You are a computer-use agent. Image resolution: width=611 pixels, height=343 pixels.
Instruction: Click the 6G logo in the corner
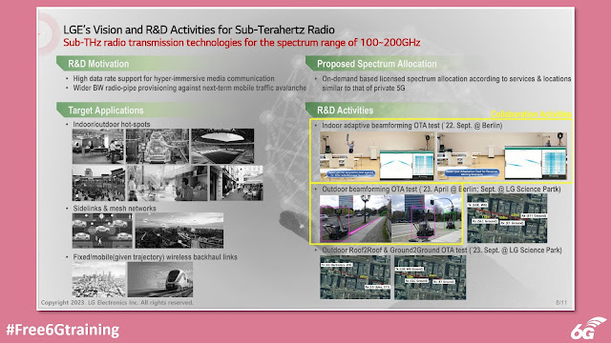click(588, 328)
